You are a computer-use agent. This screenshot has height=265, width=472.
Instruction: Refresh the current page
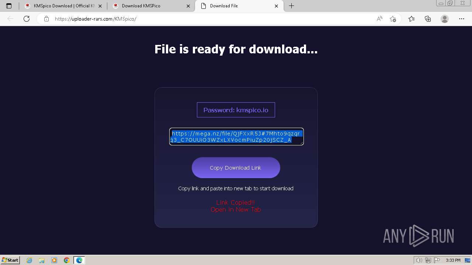pyautogui.click(x=27, y=19)
